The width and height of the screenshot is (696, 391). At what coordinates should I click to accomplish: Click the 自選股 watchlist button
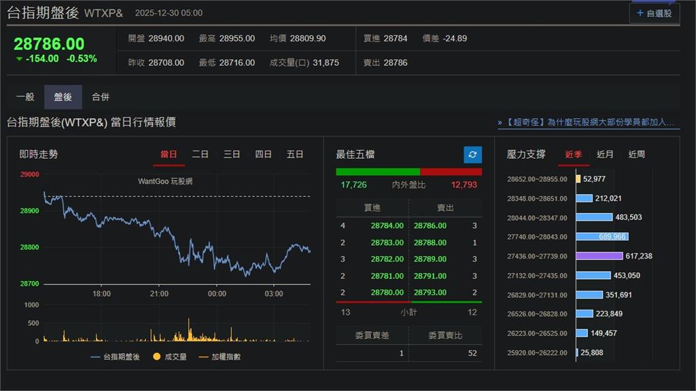pyautogui.click(x=654, y=12)
